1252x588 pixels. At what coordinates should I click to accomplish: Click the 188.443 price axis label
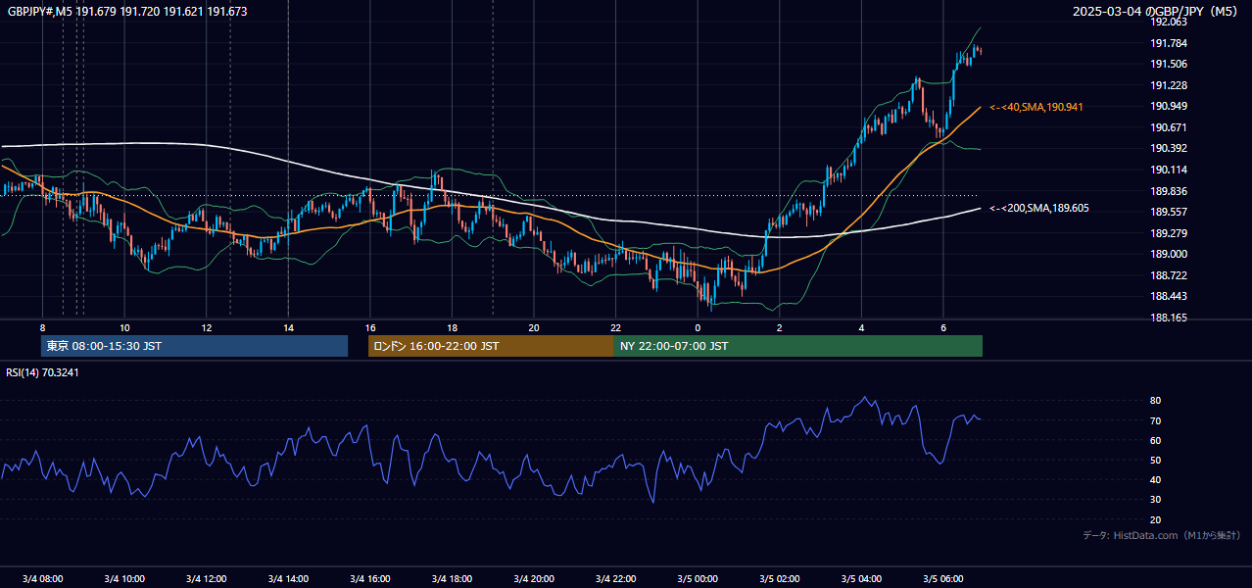[1169, 296]
